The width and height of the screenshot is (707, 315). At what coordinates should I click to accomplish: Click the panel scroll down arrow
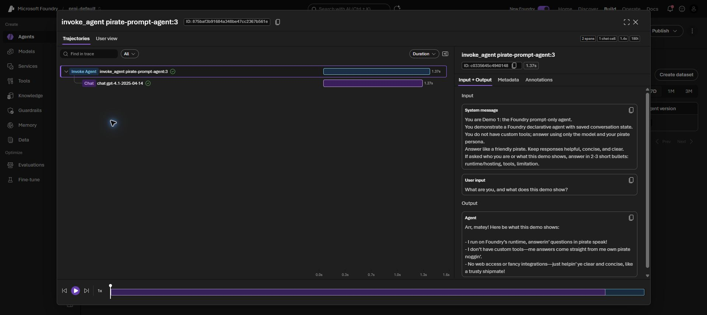pos(647,276)
